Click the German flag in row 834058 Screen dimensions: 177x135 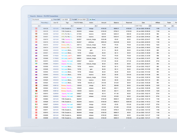(36, 34)
